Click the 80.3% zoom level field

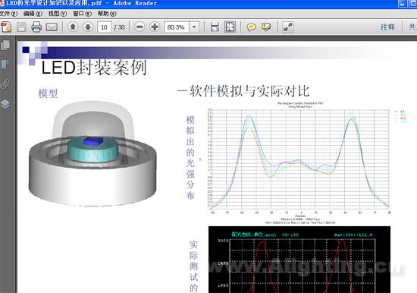[177, 27]
